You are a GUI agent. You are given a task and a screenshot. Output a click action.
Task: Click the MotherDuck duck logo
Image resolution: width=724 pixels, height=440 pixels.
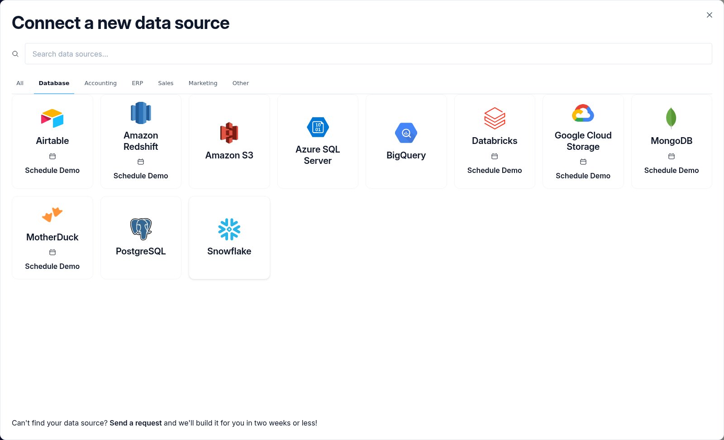click(52, 215)
